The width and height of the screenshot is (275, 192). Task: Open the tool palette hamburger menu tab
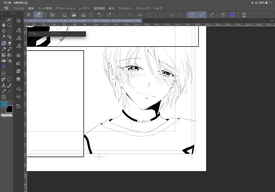click(3, 19)
